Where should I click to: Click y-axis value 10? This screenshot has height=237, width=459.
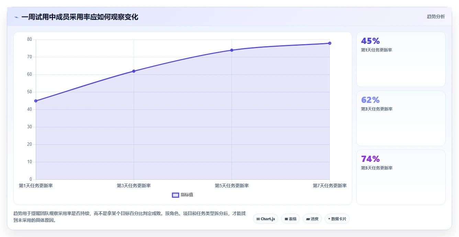pyautogui.click(x=30, y=162)
